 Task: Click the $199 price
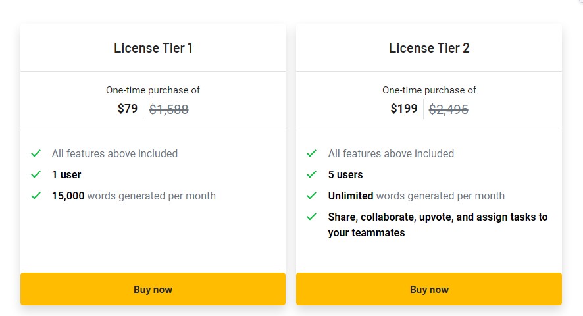(x=404, y=109)
